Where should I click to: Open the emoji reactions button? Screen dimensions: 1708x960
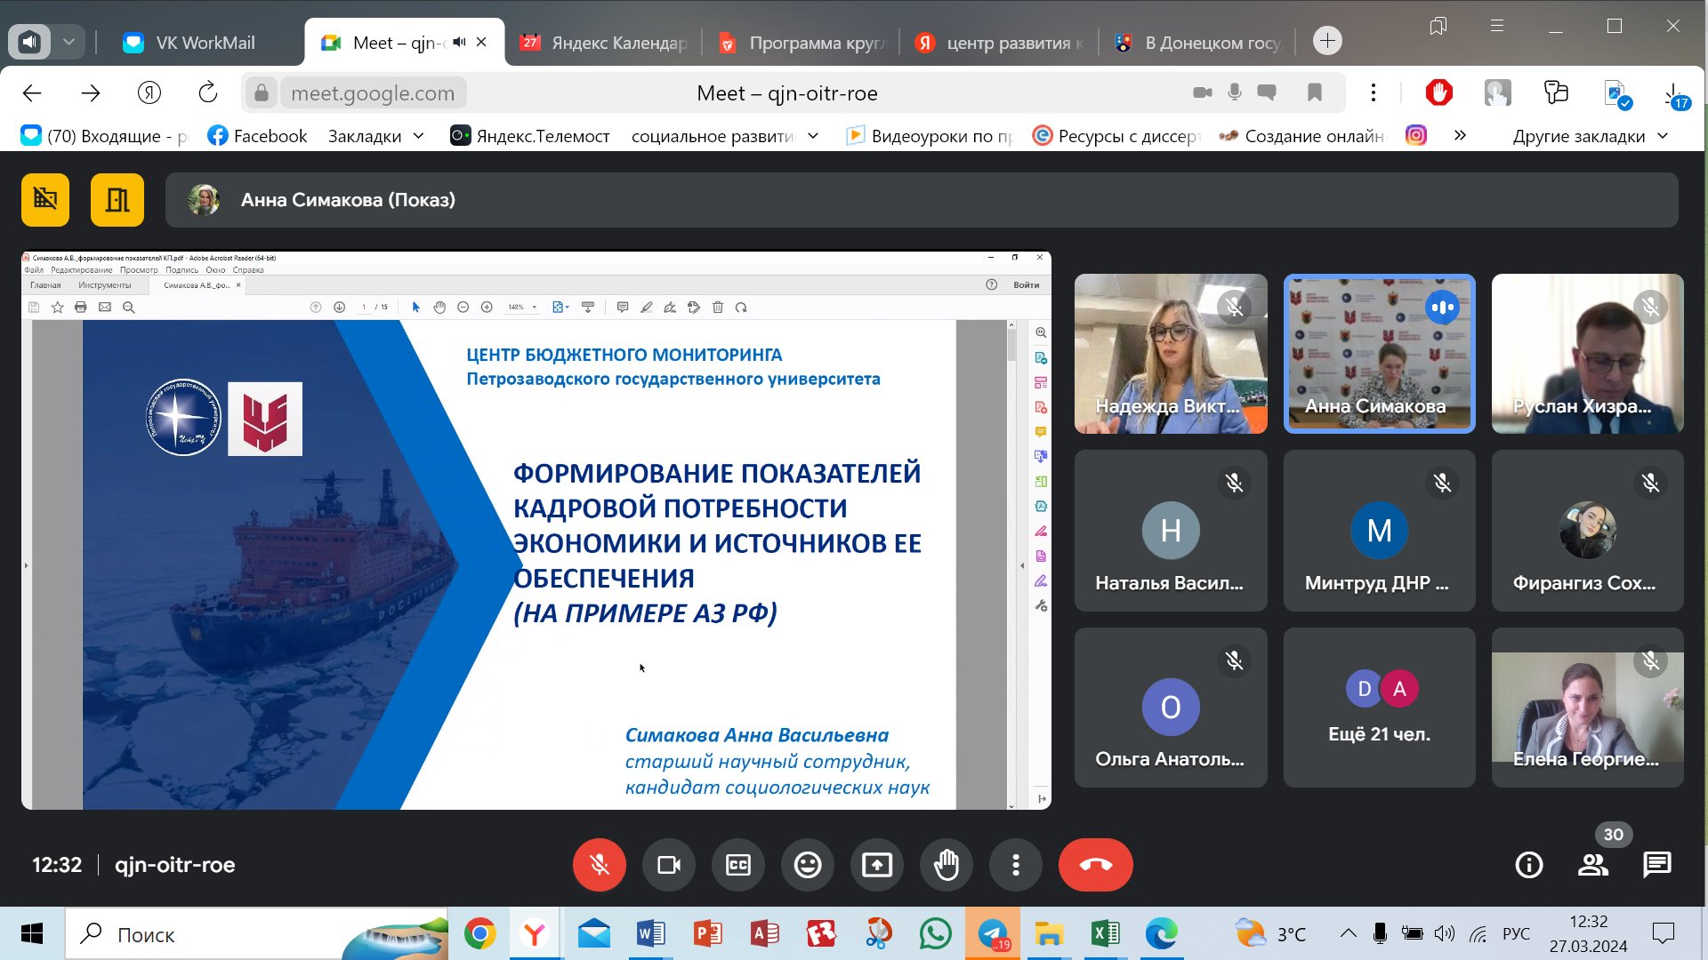click(807, 865)
